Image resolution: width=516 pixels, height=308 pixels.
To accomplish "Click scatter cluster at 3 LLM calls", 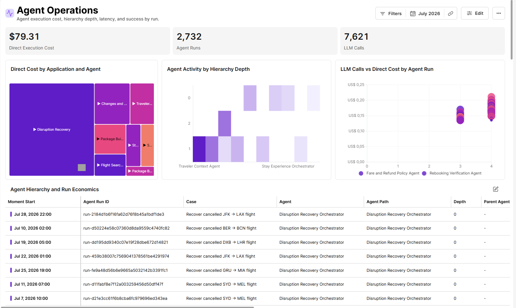I will [x=460, y=115].
